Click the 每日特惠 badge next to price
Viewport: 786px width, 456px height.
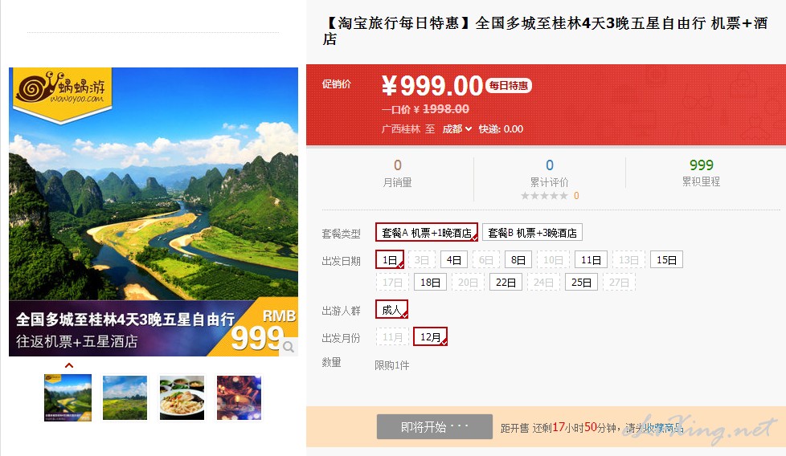[508, 86]
